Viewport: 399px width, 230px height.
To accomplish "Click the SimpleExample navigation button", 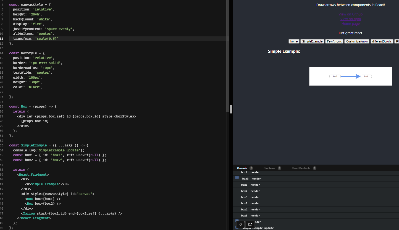I will 312,41.
